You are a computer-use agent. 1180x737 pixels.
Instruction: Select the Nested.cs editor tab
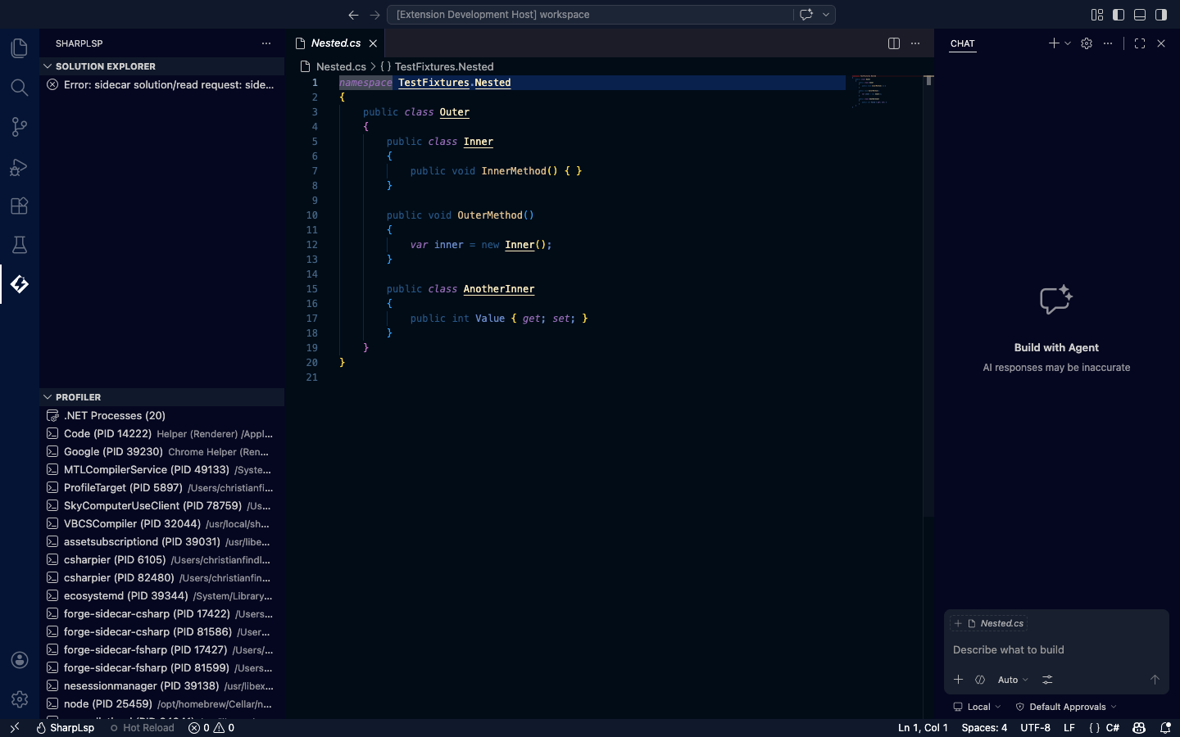point(336,43)
